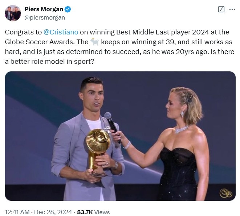Click the blue verified badge
This screenshot has height=216, width=240.
(68, 9)
